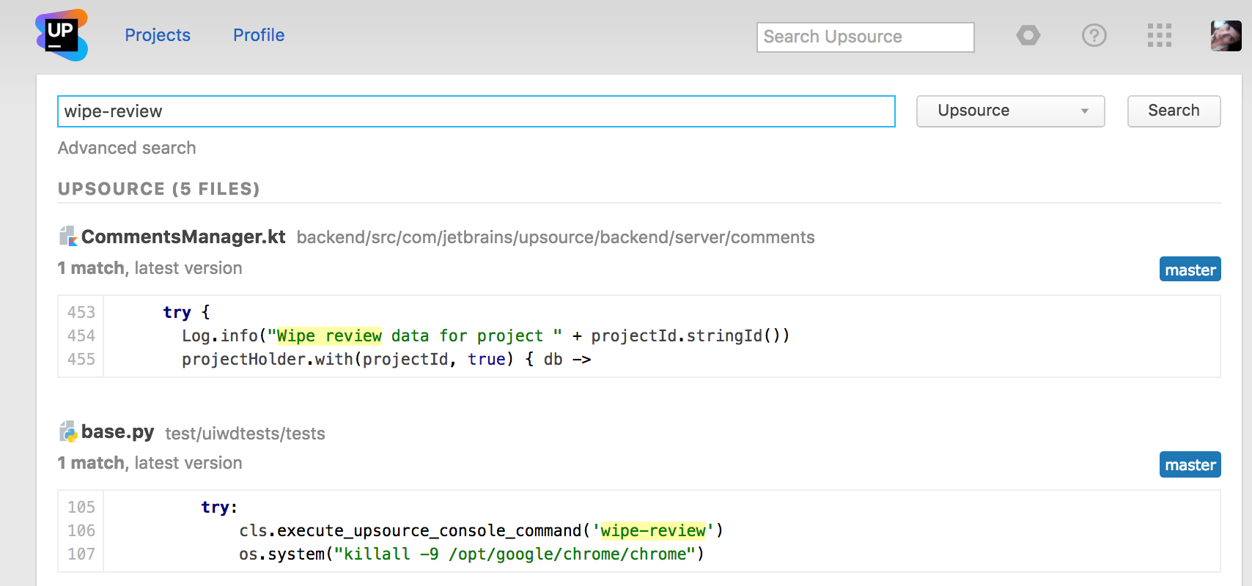Image resolution: width=1252 pixels, height=586 pixels.
Task: Click highlighted 'wipe-review' match in base.py
Action: [x=653, y=530]
